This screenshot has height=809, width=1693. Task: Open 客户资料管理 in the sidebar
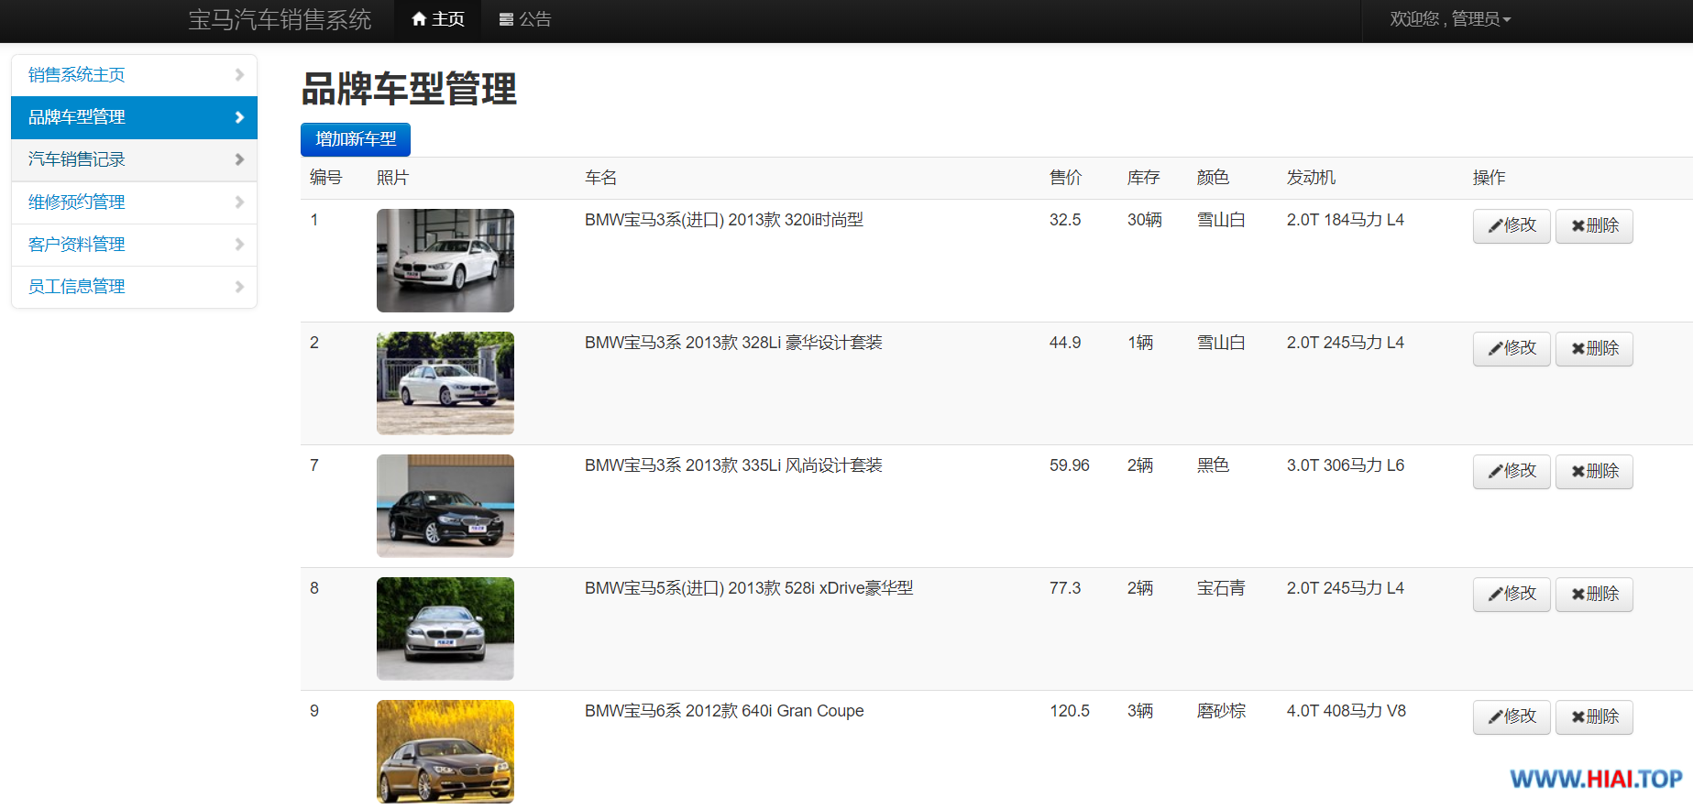click(134, 245)
